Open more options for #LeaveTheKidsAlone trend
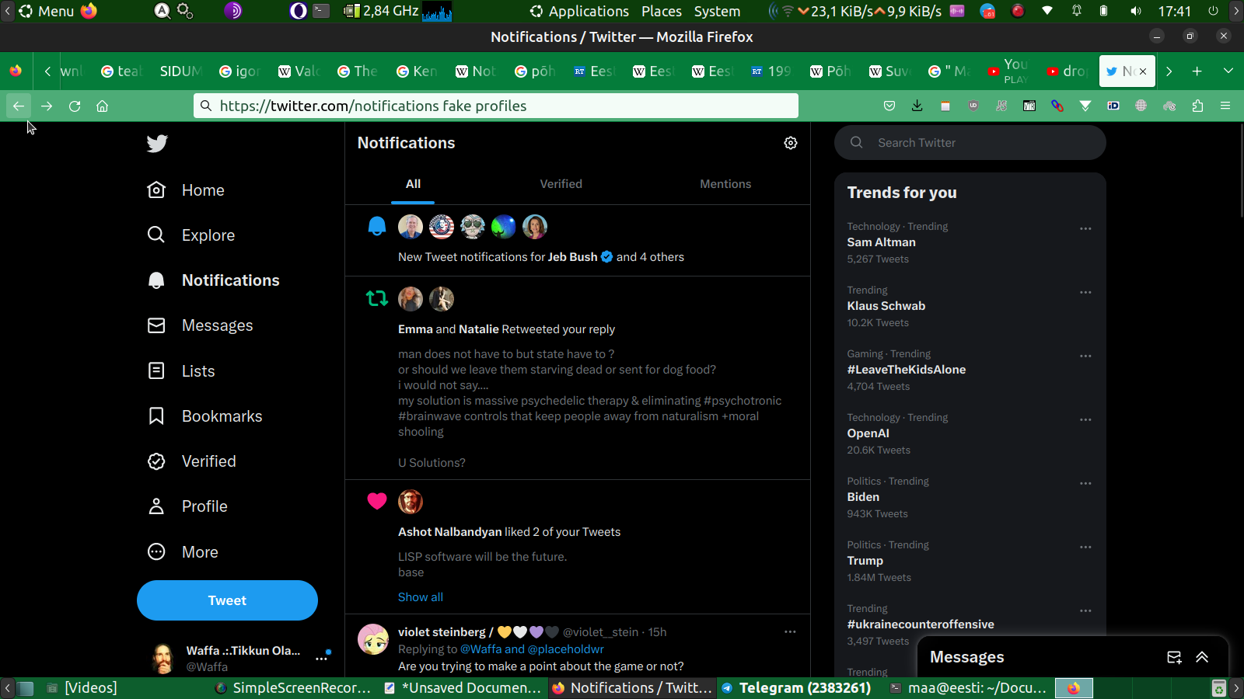 pos(1085,356)
